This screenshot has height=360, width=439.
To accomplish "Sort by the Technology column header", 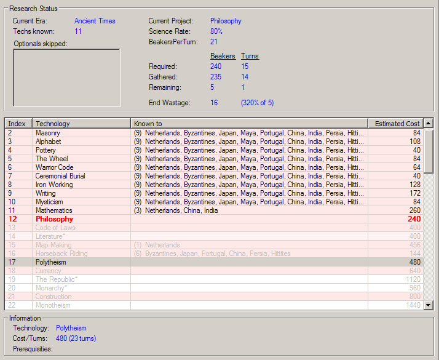I will point(82,123).
